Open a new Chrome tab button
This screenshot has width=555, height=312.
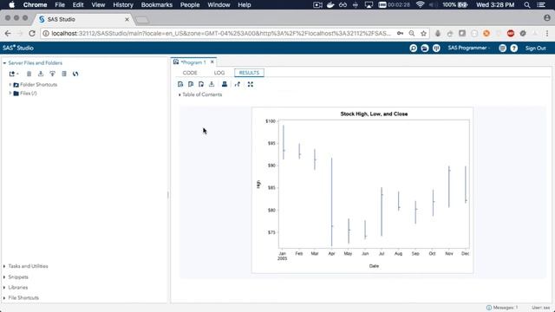coord(142,20)
